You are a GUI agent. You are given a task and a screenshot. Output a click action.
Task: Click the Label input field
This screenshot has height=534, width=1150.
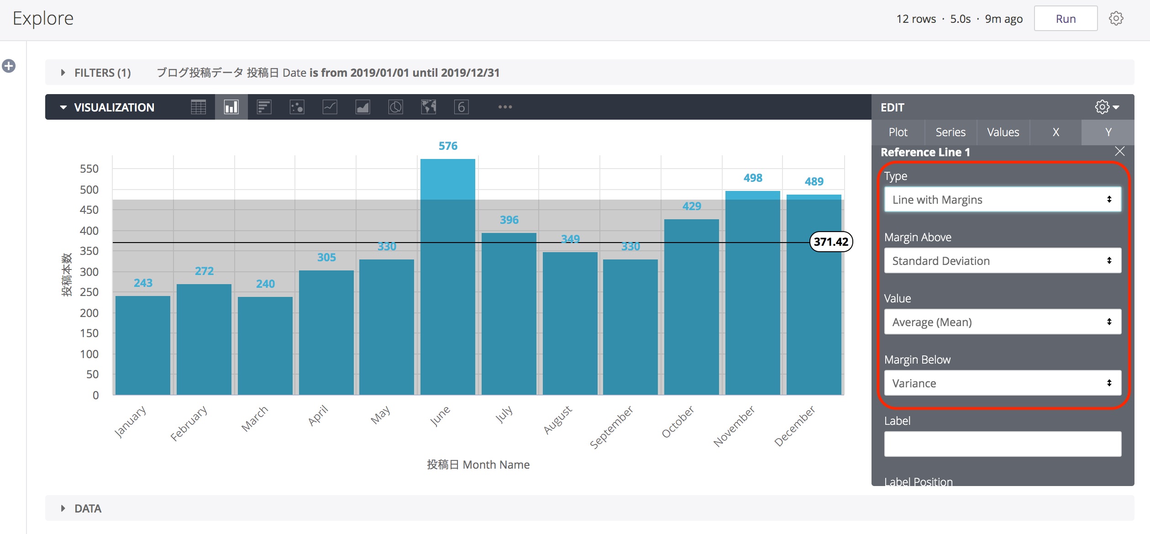coord(1003,444)
